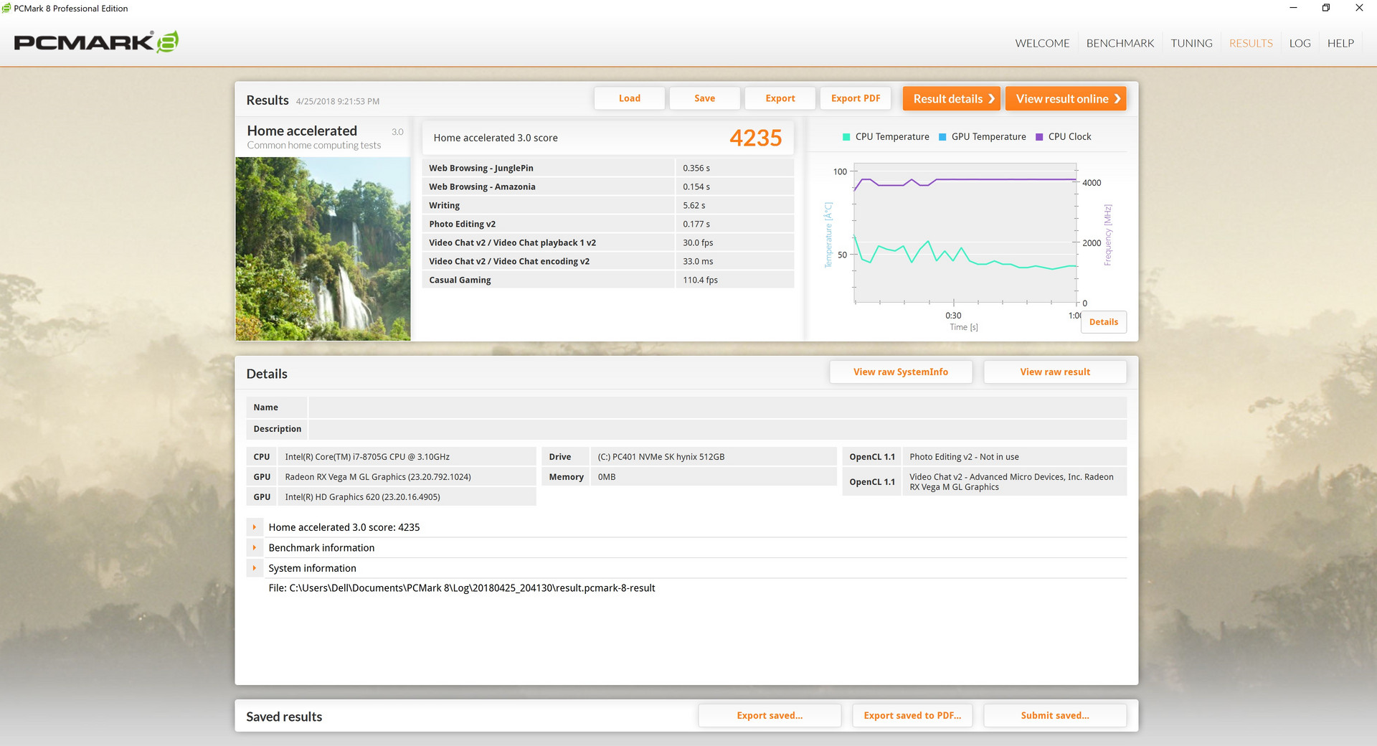The image size is (1377, 746).
Task: Click the 5.62 s Writing result
Action: pos(694,205)
